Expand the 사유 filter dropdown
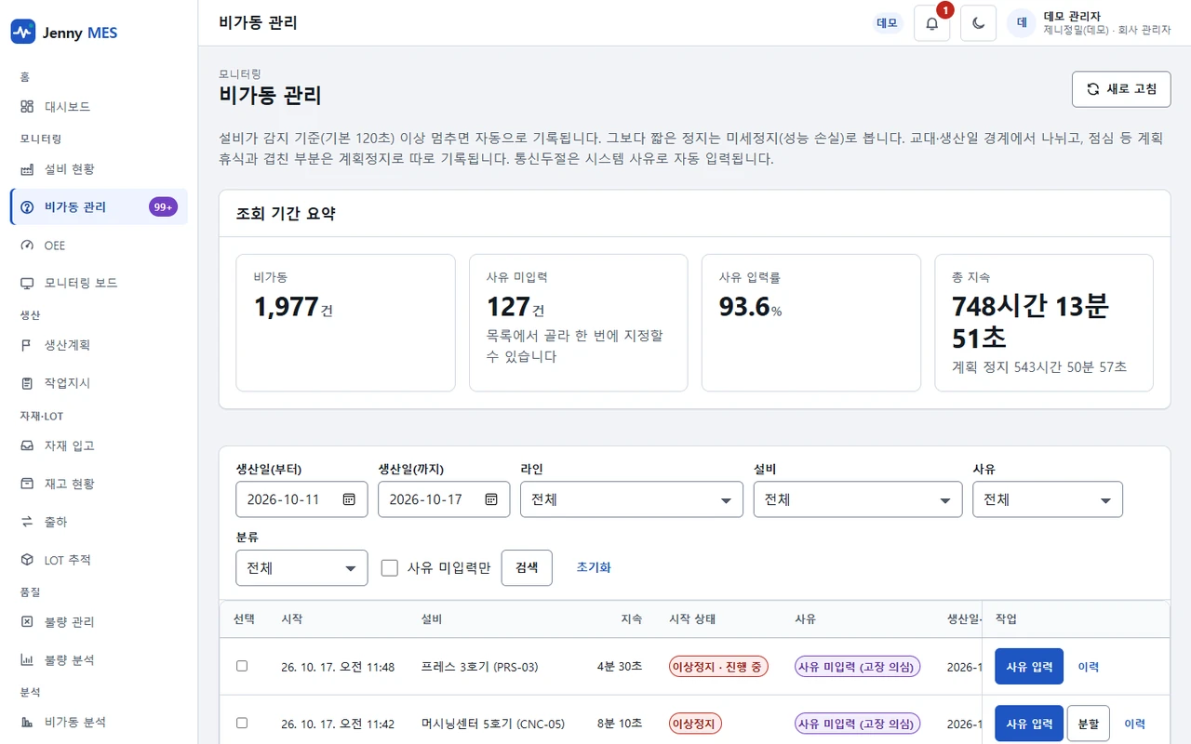This screenshot has height=744, width=1191. pos(1048,499)
